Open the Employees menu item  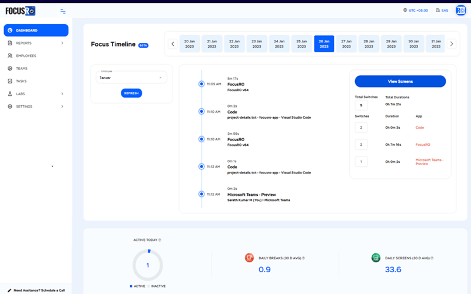click(x=36, y=56)
